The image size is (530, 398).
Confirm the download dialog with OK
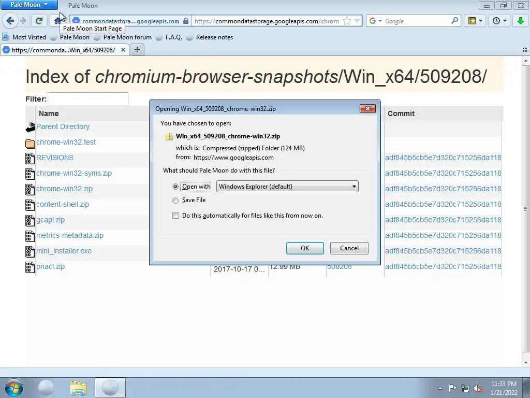click(x=305, y=248)
